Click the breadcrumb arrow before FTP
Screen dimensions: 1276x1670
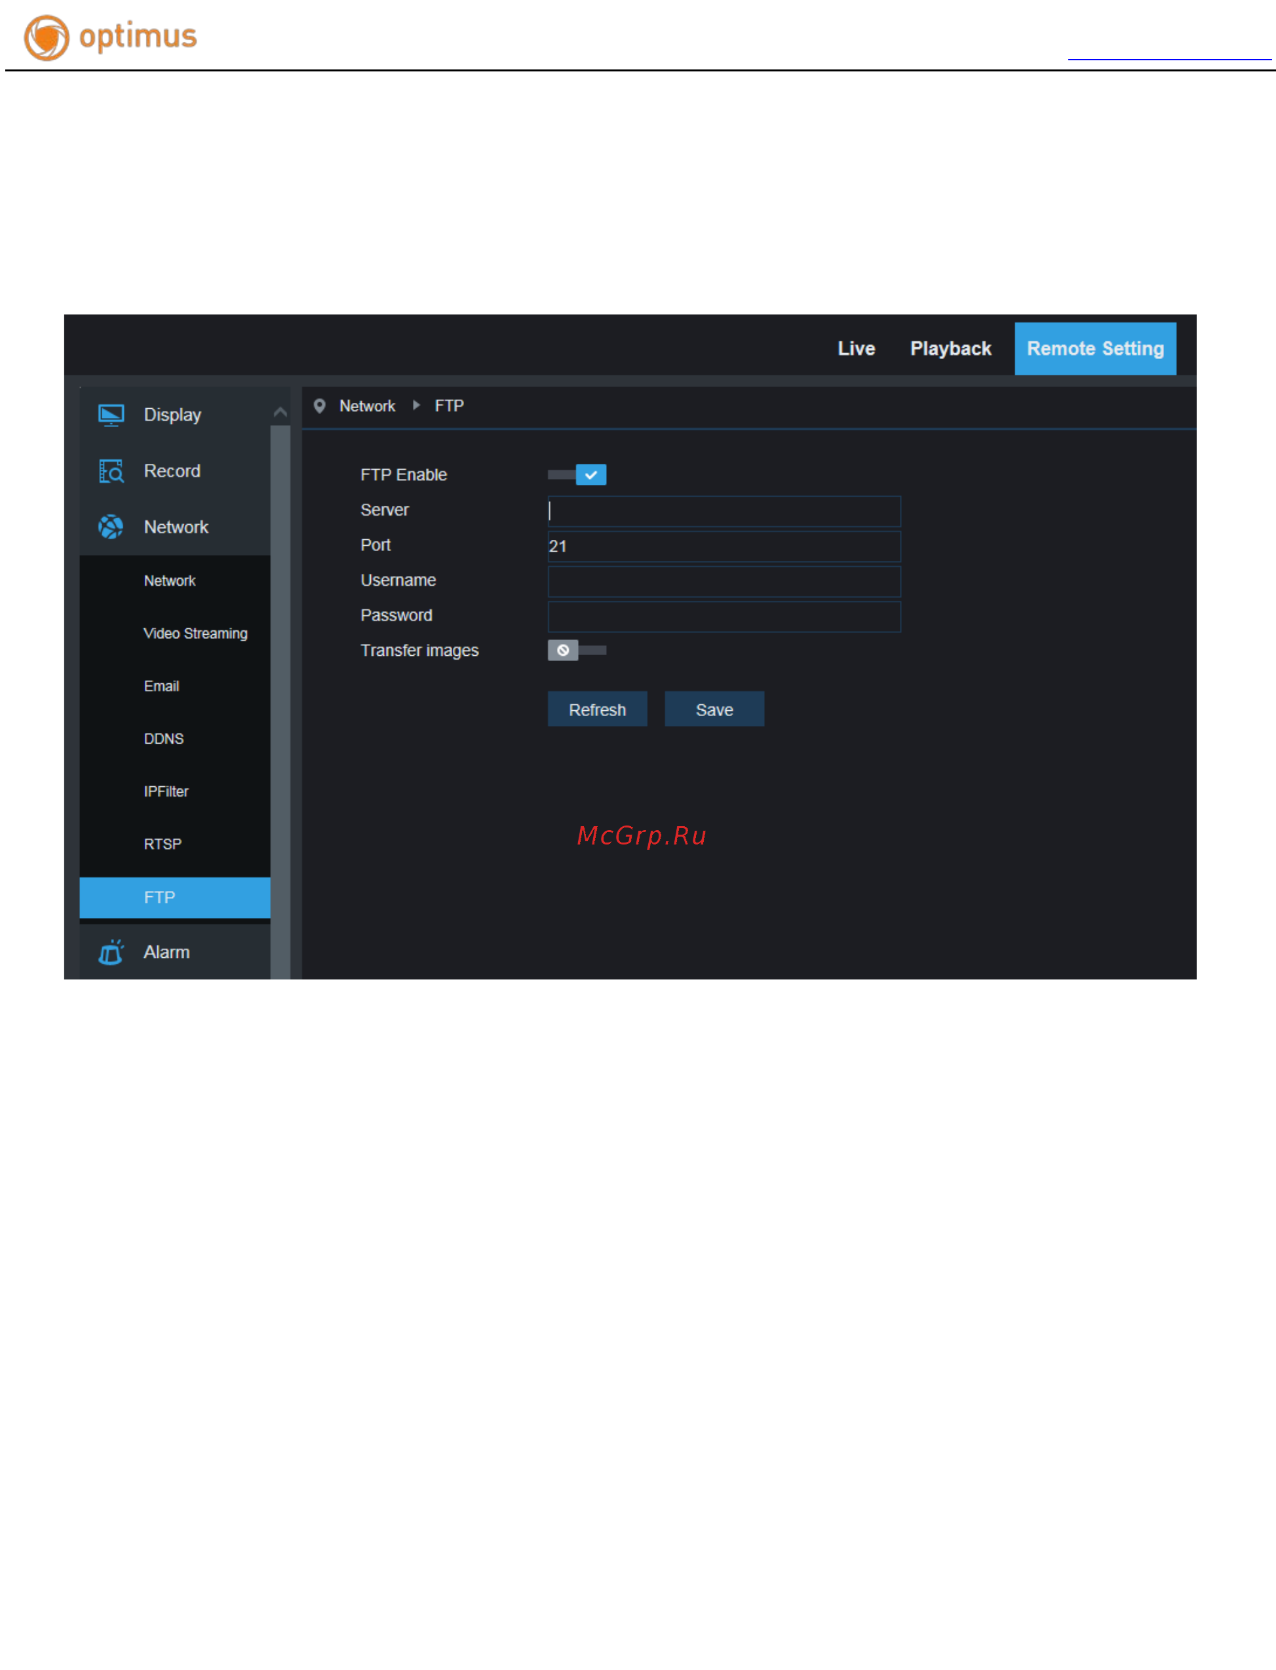coord(416,406)
